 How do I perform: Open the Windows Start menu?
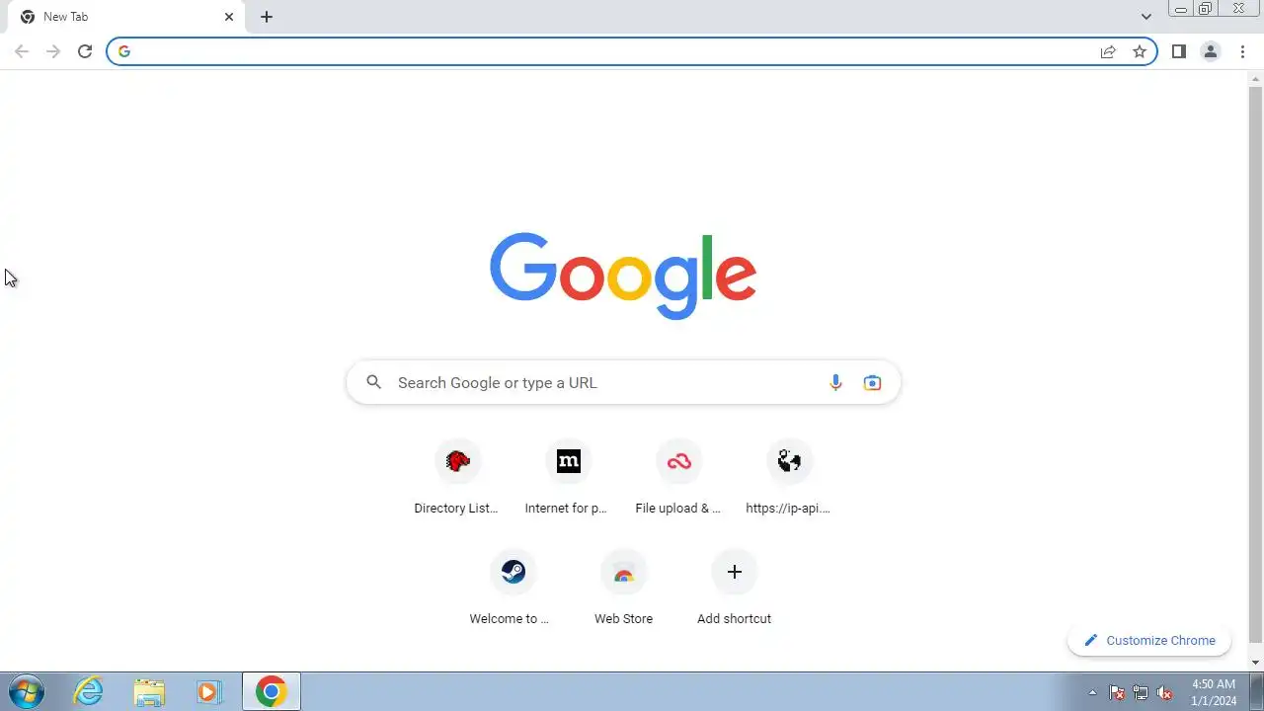coord(27,691)
